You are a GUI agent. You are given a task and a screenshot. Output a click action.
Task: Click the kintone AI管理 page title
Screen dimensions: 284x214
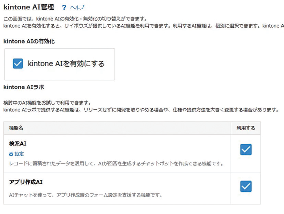click(x=29, y=7)
